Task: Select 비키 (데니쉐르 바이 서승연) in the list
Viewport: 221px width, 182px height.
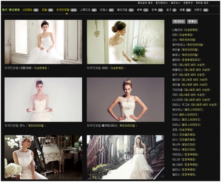Action: (189, 75)
